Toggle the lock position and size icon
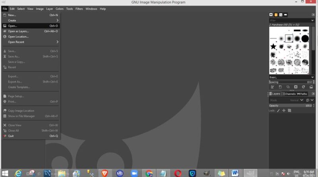This screenshot has height=177, width=318. 284,111
